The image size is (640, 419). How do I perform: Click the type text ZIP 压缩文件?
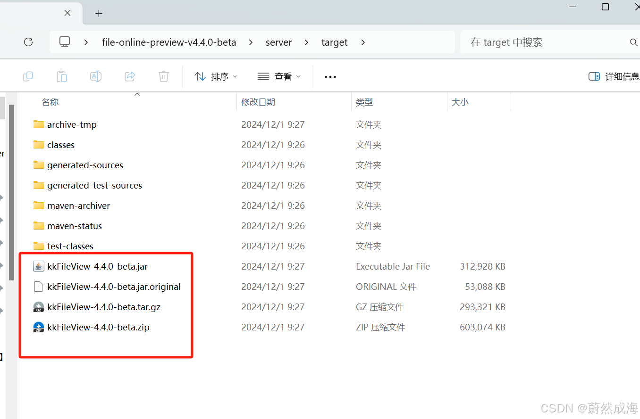380,327
